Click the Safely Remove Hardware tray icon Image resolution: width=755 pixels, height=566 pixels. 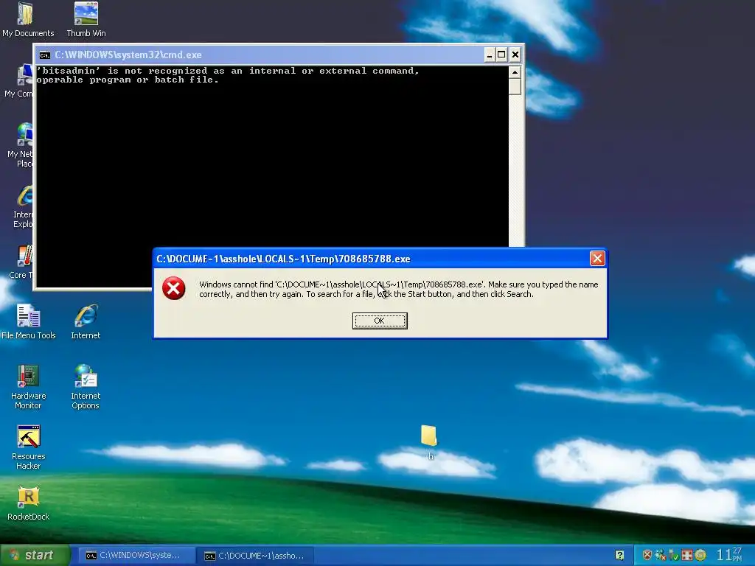[674, 555]
